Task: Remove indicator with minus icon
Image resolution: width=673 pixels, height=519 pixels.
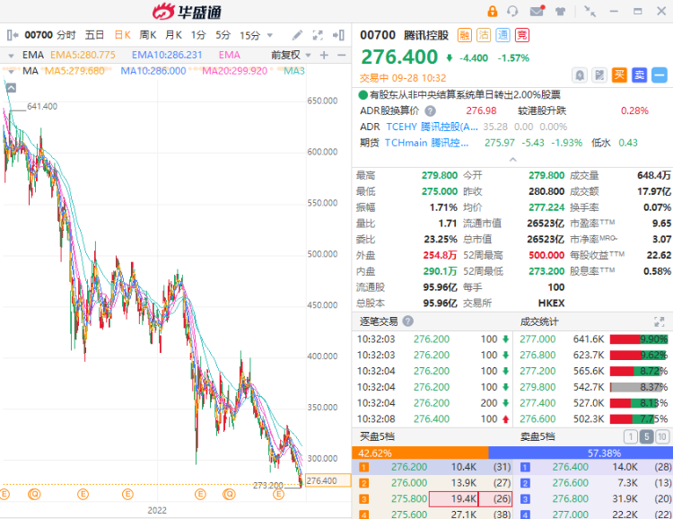Action: coord(342,55)
